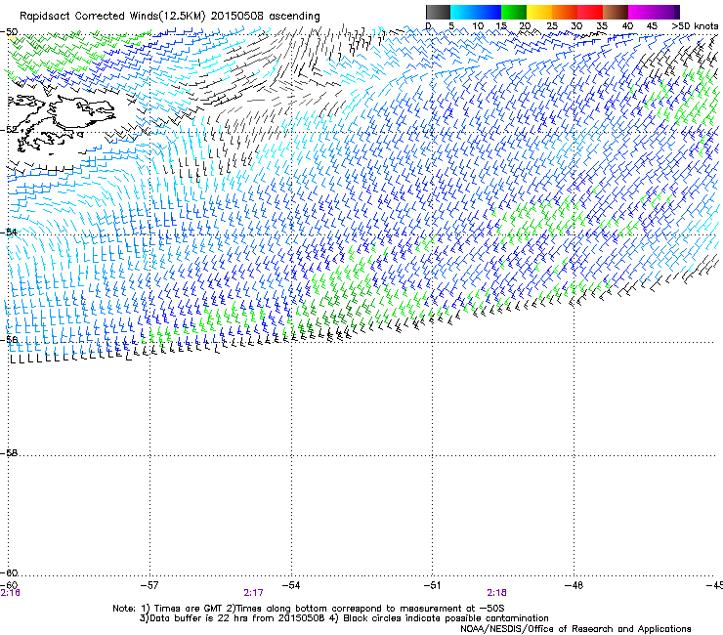Viewport: 723px width, 635px height.
Task: Click the -58 latitude label on left axis
Action: point(10,453)
